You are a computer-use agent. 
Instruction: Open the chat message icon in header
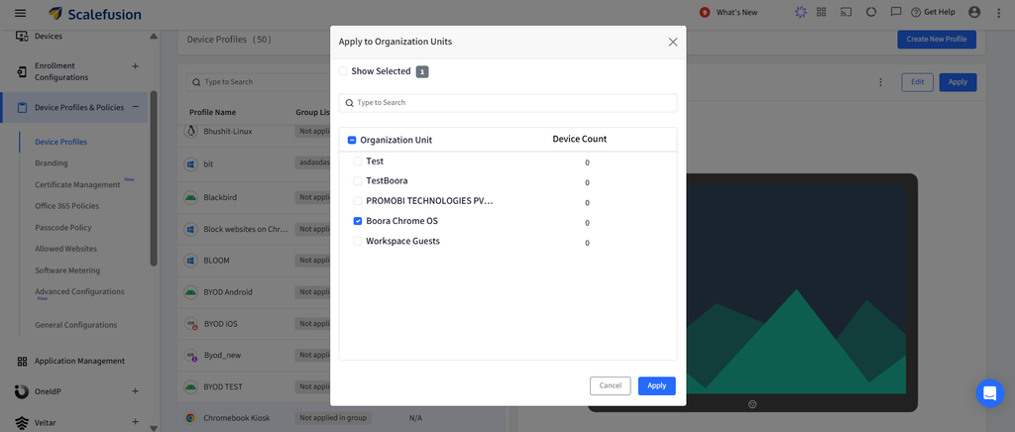[x=896, y=12]
